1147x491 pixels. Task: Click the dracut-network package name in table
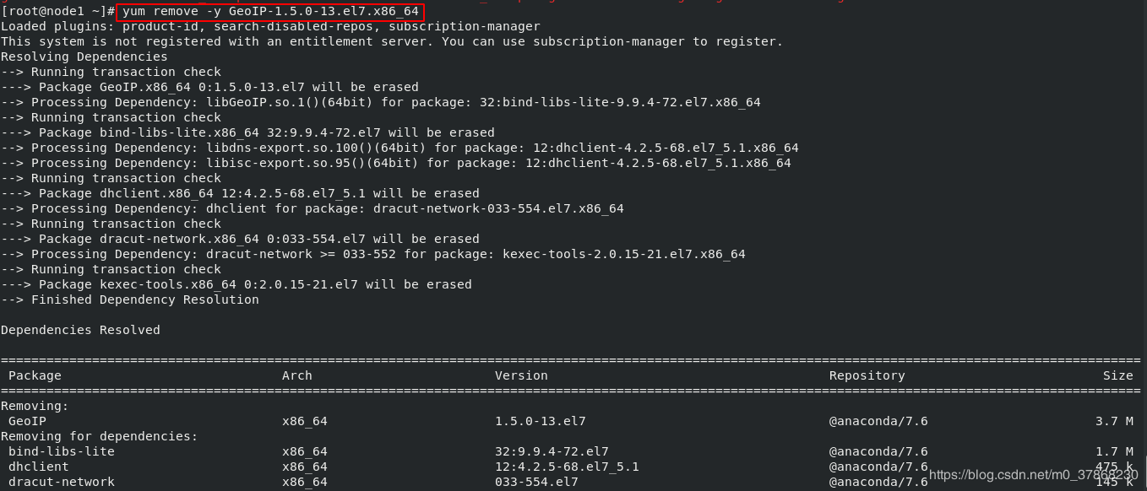pyautogui.click(x=61, y=482)
